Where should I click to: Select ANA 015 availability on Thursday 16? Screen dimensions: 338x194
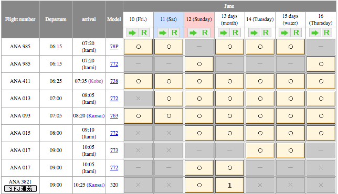[321, 133]
